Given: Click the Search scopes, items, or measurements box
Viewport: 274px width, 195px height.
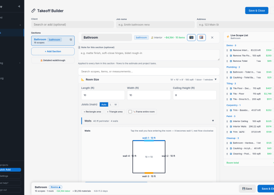Looking at the screenshot, I should 149,71.
